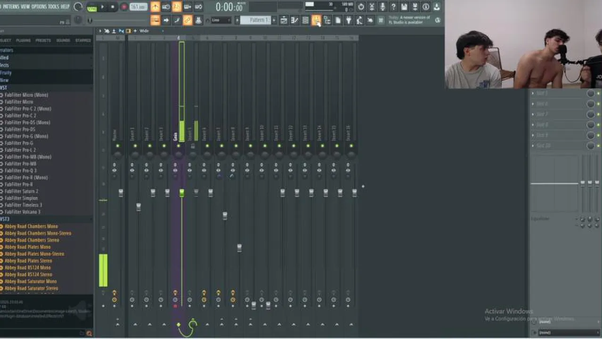Adjust Master track pan knob
The width and height of the screenshot is (602, 339).
(x=117, y=154)
